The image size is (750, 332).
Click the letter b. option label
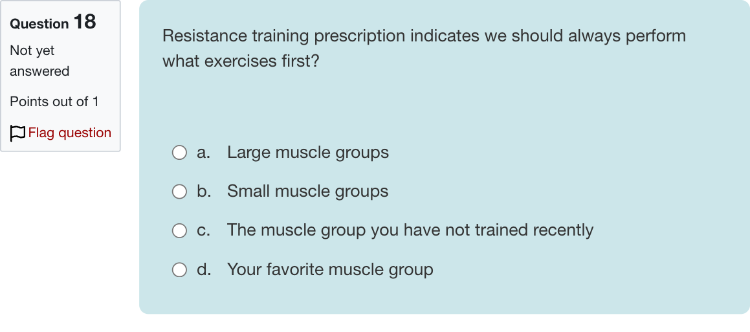click(204, 192)
